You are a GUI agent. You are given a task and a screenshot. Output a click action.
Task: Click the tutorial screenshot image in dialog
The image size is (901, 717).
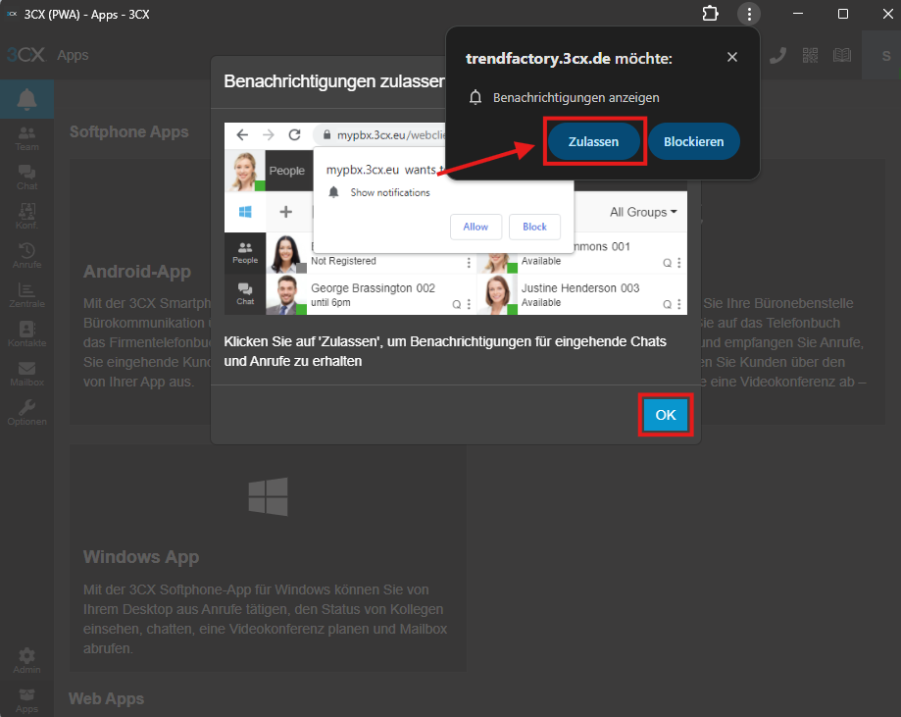[x=455, y=219]
